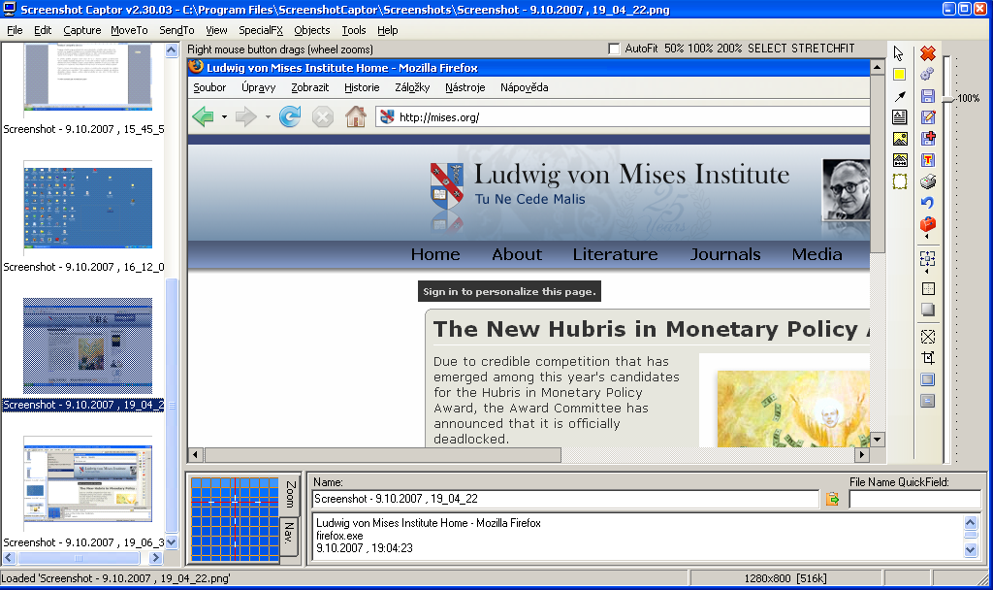The width and height of the screenshot is (993, 590).
Task: Enable the AutoFit checkbox
Action: [614, 49]
